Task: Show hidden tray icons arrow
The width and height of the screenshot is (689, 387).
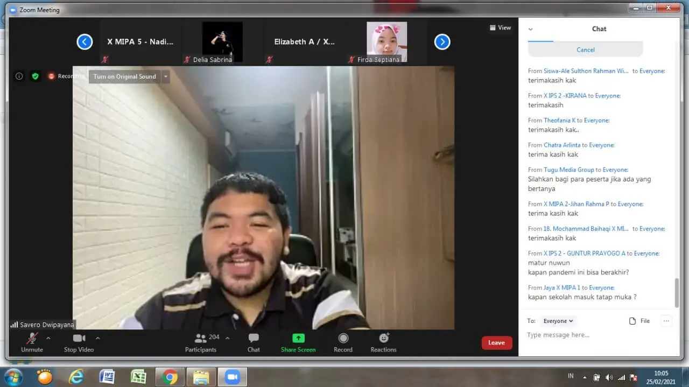Action: (x=585, y=377)
